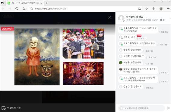Click the message input field 보낼 메시지를 입력하세요
The image size is (171, 112).
[x=141, y=108]
